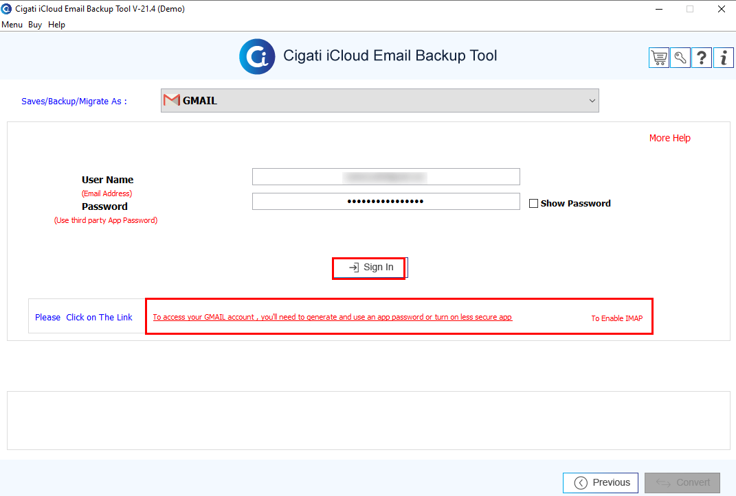Click the Cigati logo in header
The height and width of the screenshot is (496, 736).
(257, 57)
